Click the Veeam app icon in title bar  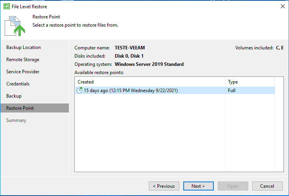click(7, 6)
